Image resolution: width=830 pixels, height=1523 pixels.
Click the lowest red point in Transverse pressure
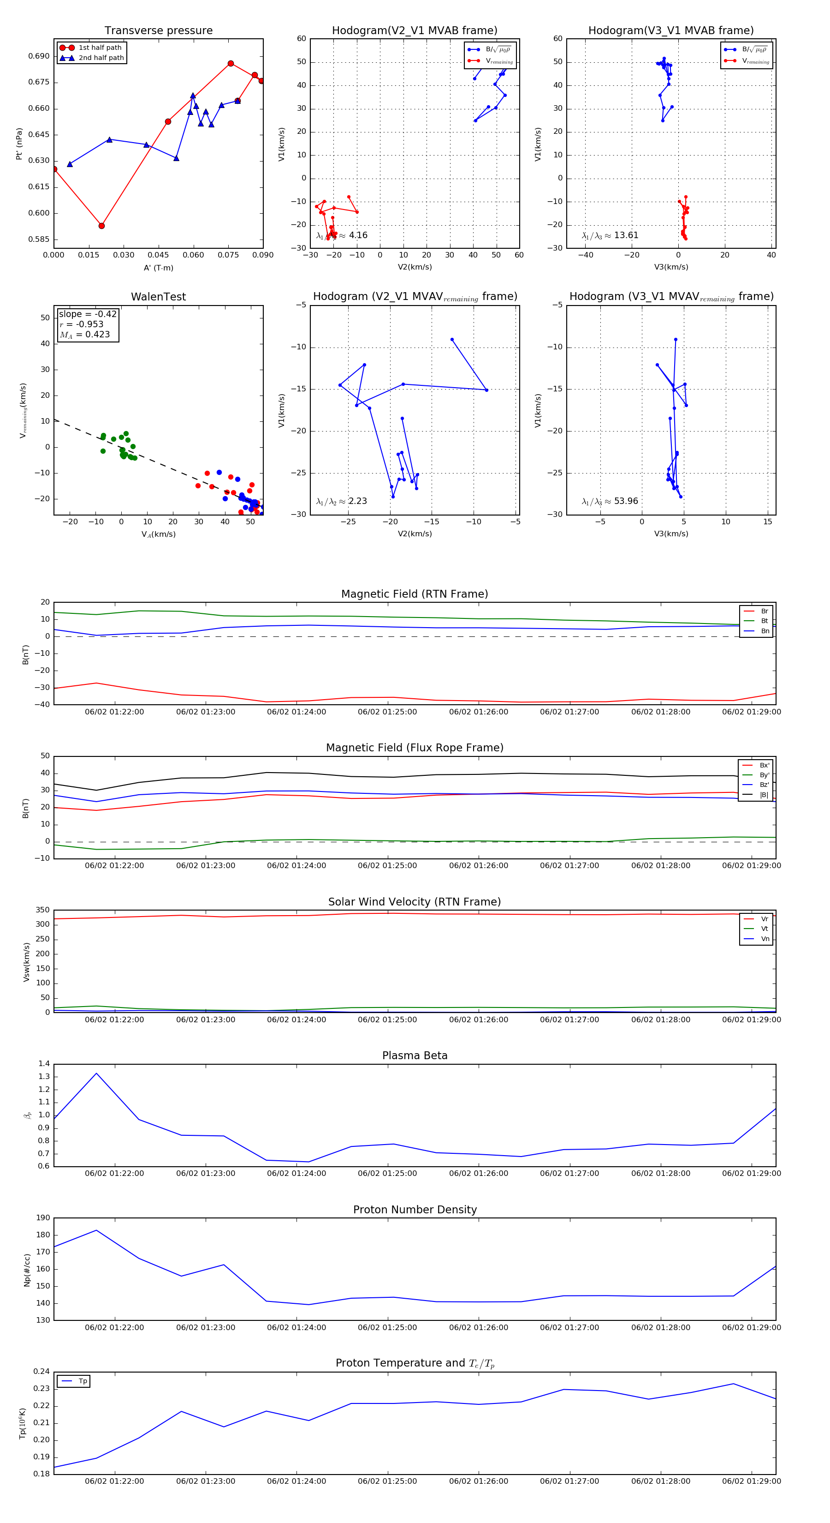point(101,226)
